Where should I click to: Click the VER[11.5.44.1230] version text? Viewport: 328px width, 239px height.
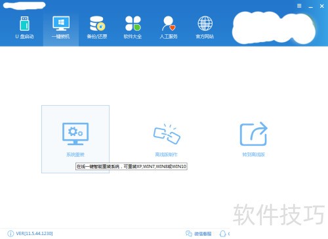click(x=34, y=234)
